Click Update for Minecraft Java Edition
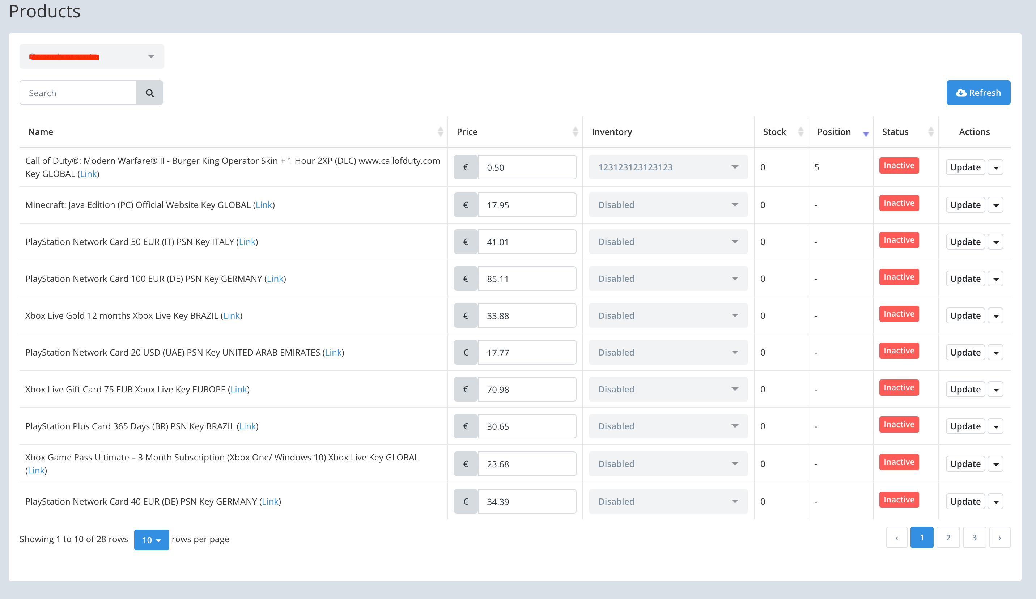This screenshot has width=1036, height=599. click(x=965, y=205)
